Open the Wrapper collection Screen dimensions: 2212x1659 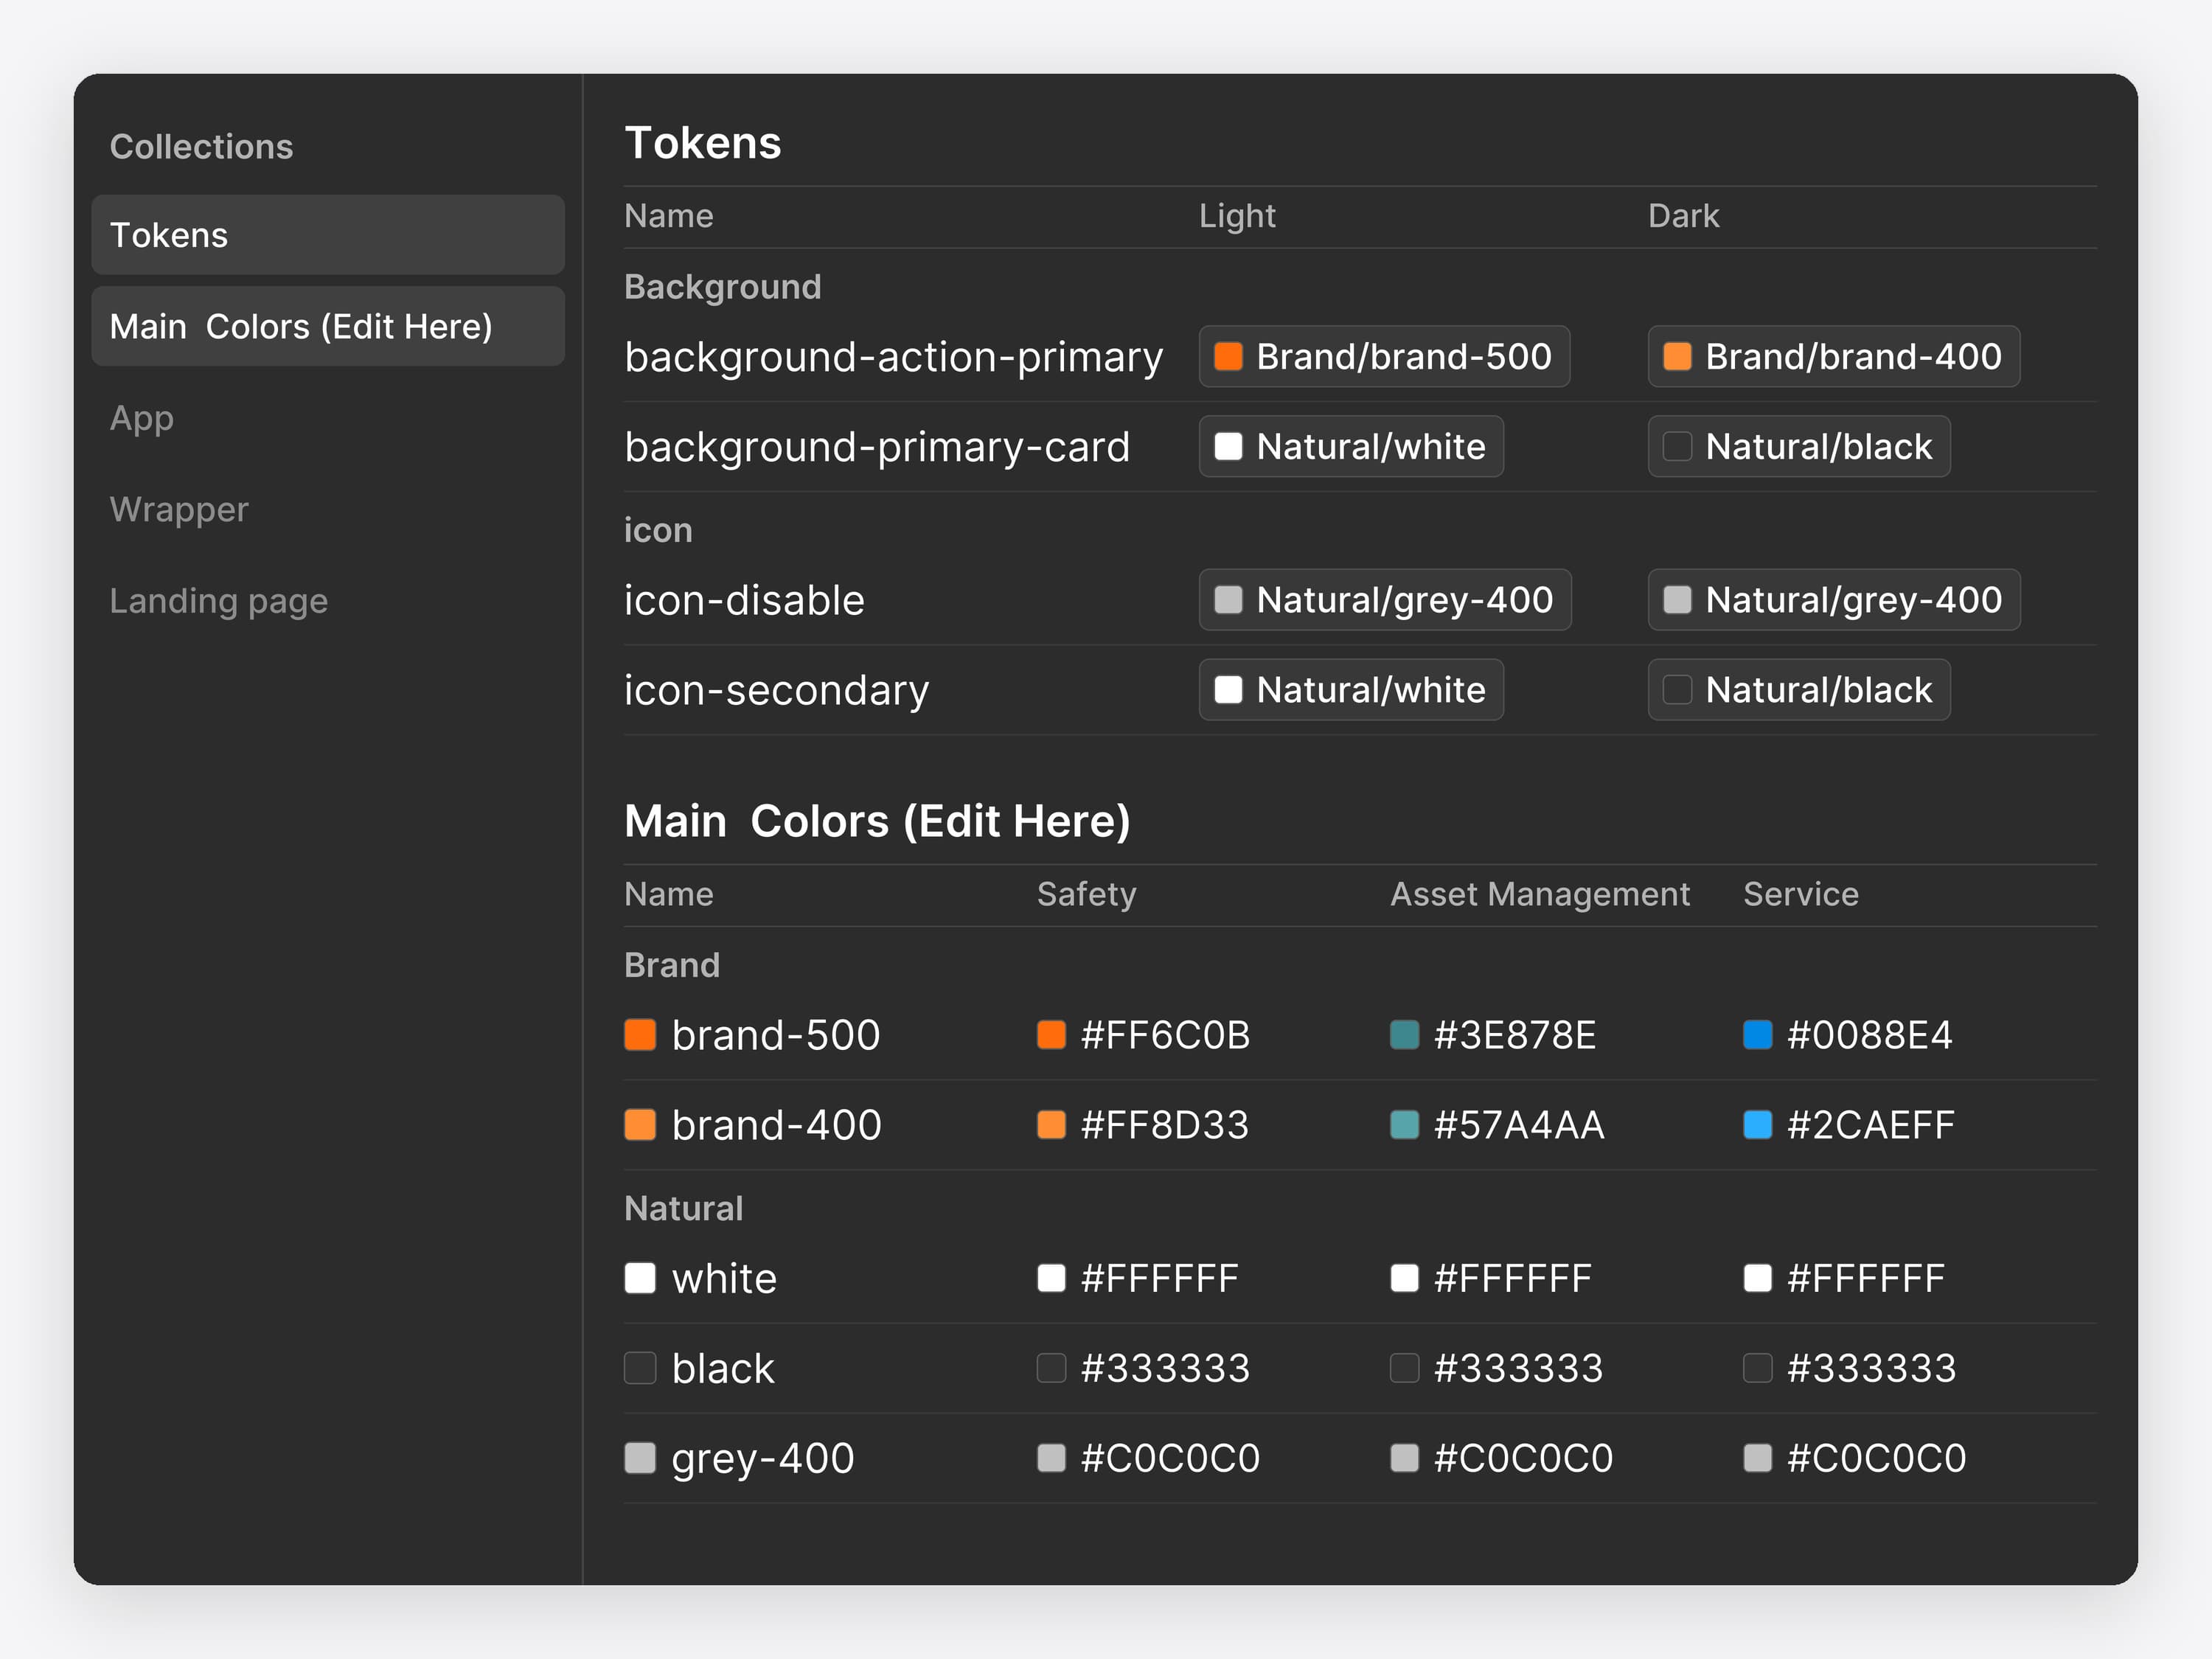coord(179,509)
